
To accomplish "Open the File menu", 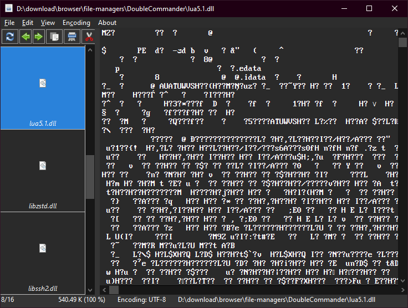I will tap(9, 23).
